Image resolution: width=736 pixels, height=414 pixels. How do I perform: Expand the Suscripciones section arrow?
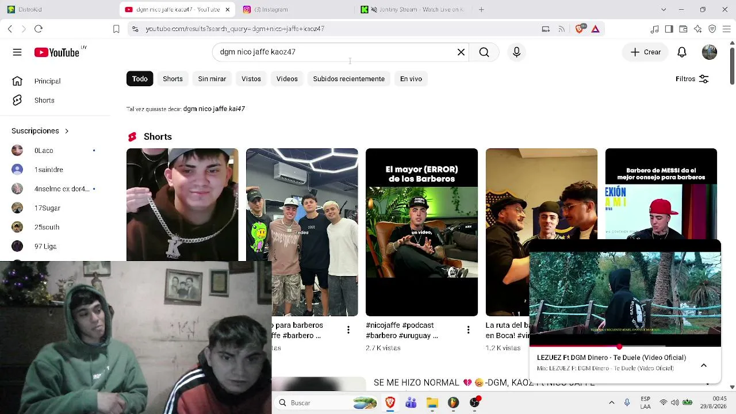pos(67,131)
